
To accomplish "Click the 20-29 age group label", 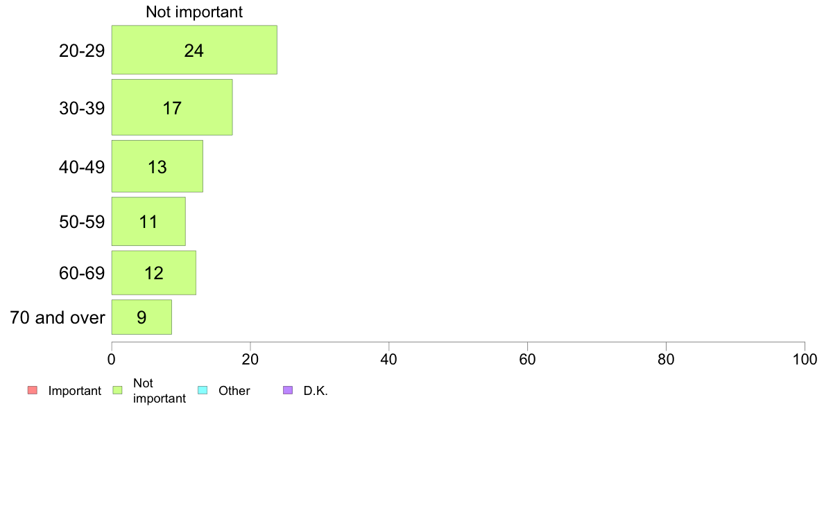I will pos(82,51).
